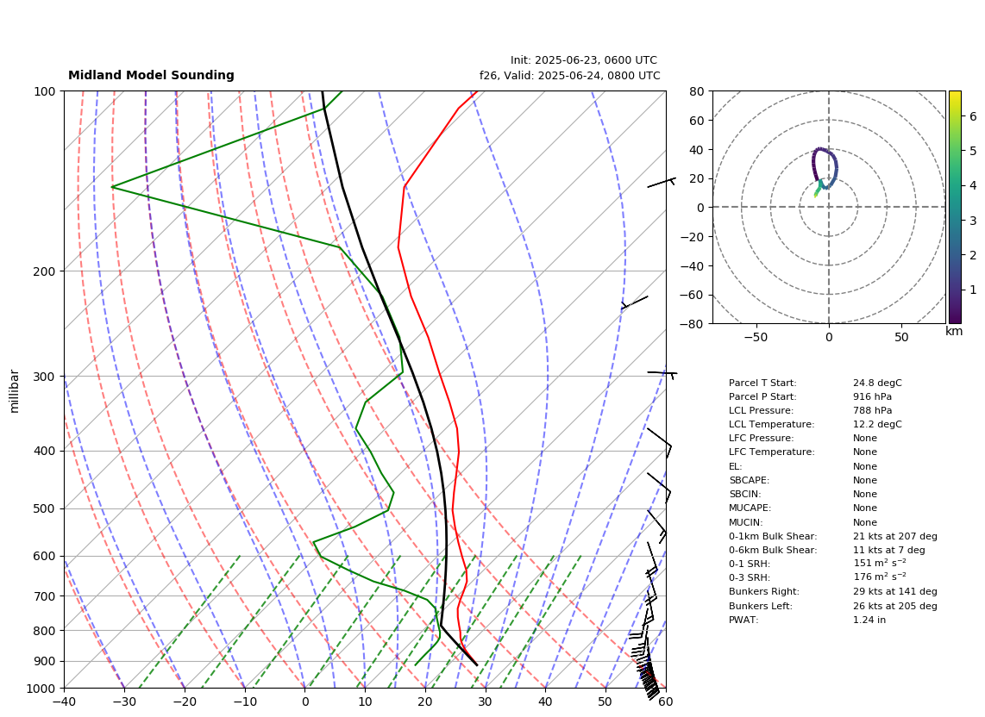985x717 pixels.
Task: Click the Midland Model Sounding title
Action: click(151, 75)
